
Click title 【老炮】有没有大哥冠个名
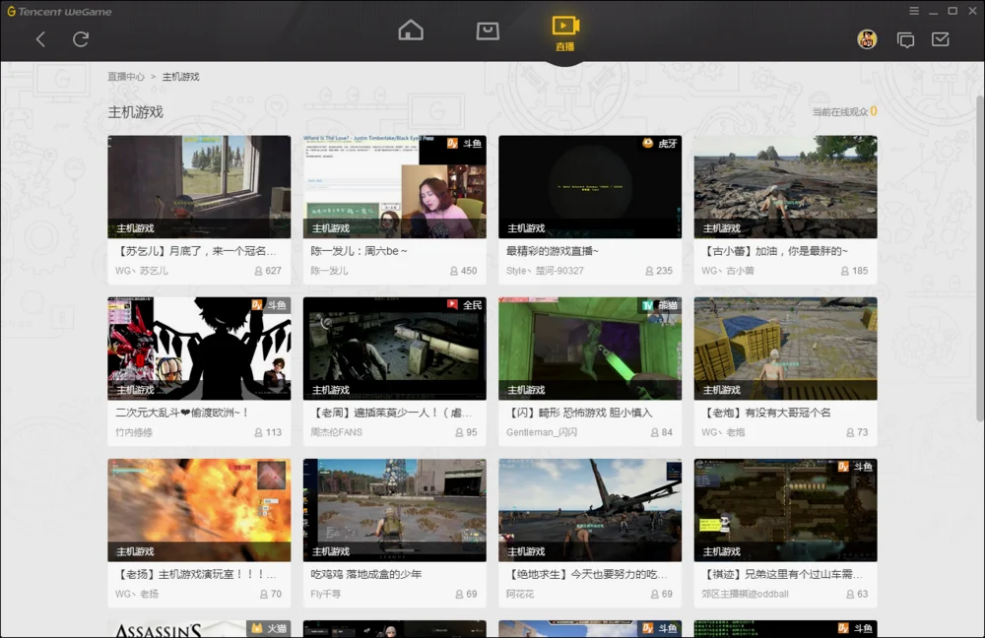(x=765, y=413)
